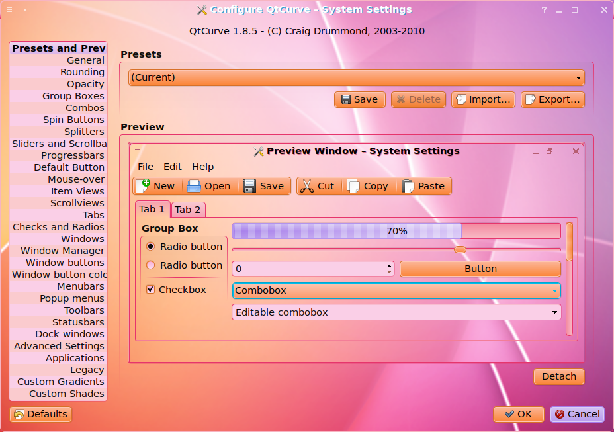The image size is (614, 432).
Task: Click the Save floppy icon in preview toolbar
Action: pos(249,186)
